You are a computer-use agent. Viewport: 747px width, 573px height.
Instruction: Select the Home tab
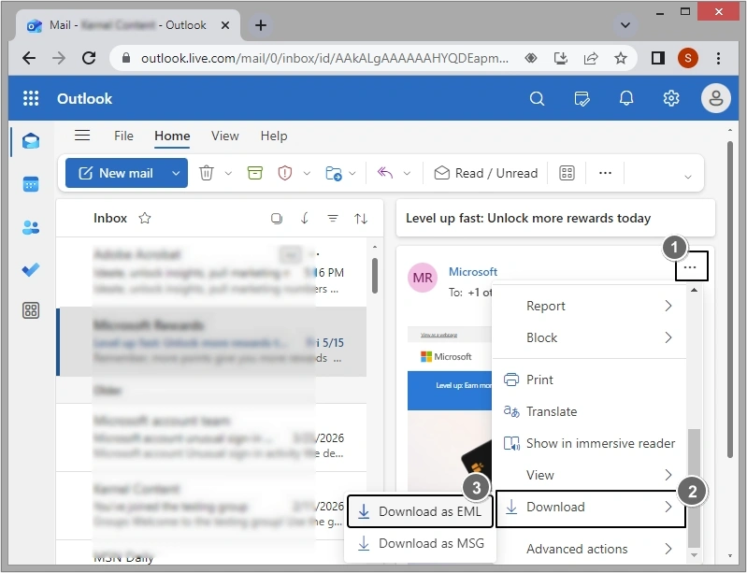coord(172,136)
